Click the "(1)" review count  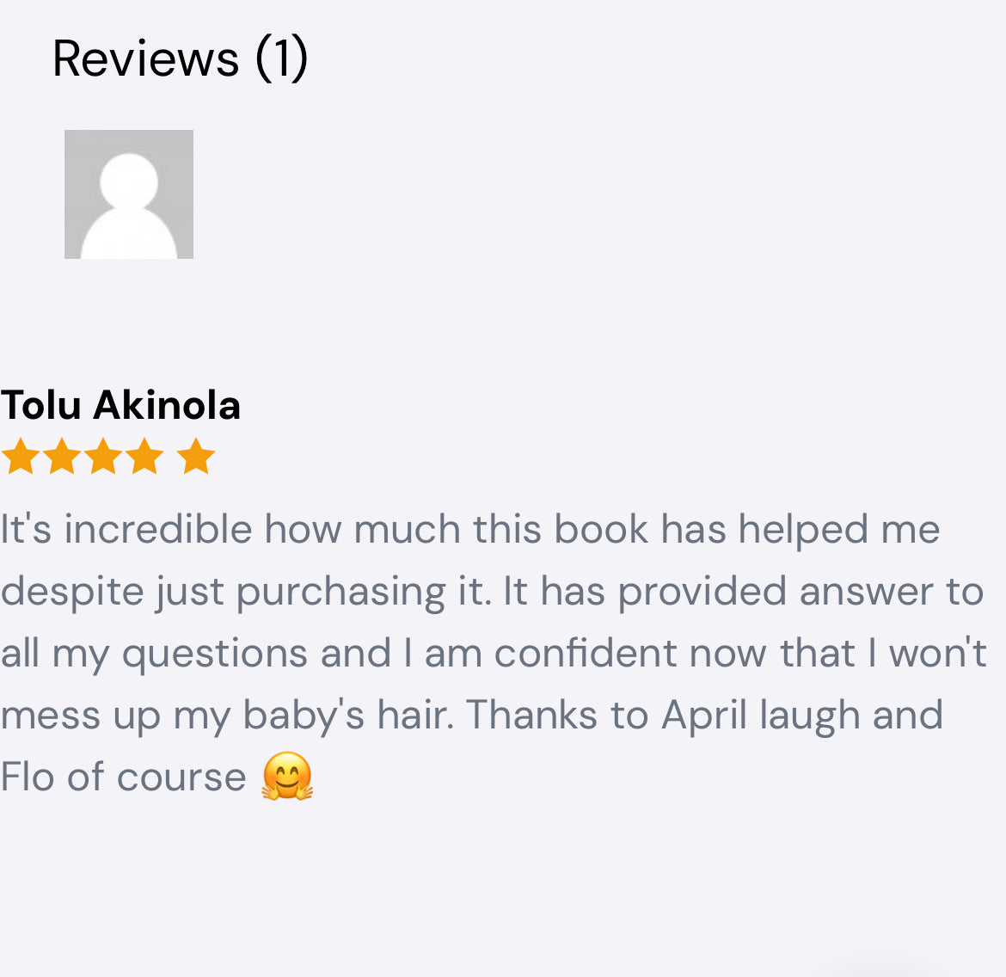[281, 58]
